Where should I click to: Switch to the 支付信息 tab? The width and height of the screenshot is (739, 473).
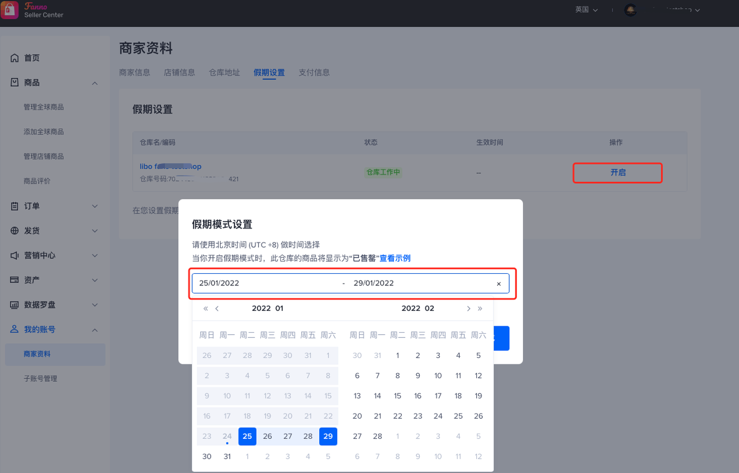(x=314, y=73)
